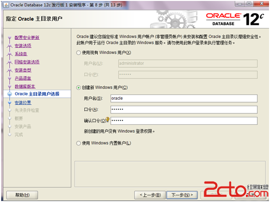Click the 完成 step text
Viewport: 270px width, 202px height.
(19, 135)
